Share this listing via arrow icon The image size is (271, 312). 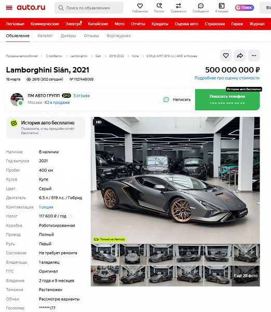tap(240, 56)
